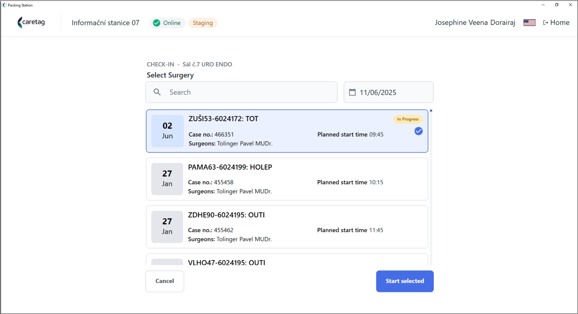This screenshot has width=578, height=314.
Task: Select surgery ZDHE90-6024195: OUTI
Action: point(287,227)
